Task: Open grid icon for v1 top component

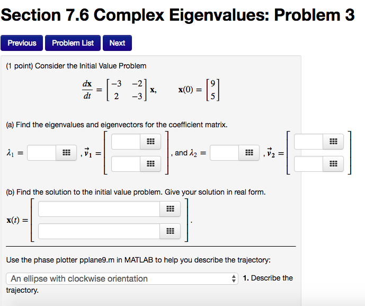Action: pos(150,142)
